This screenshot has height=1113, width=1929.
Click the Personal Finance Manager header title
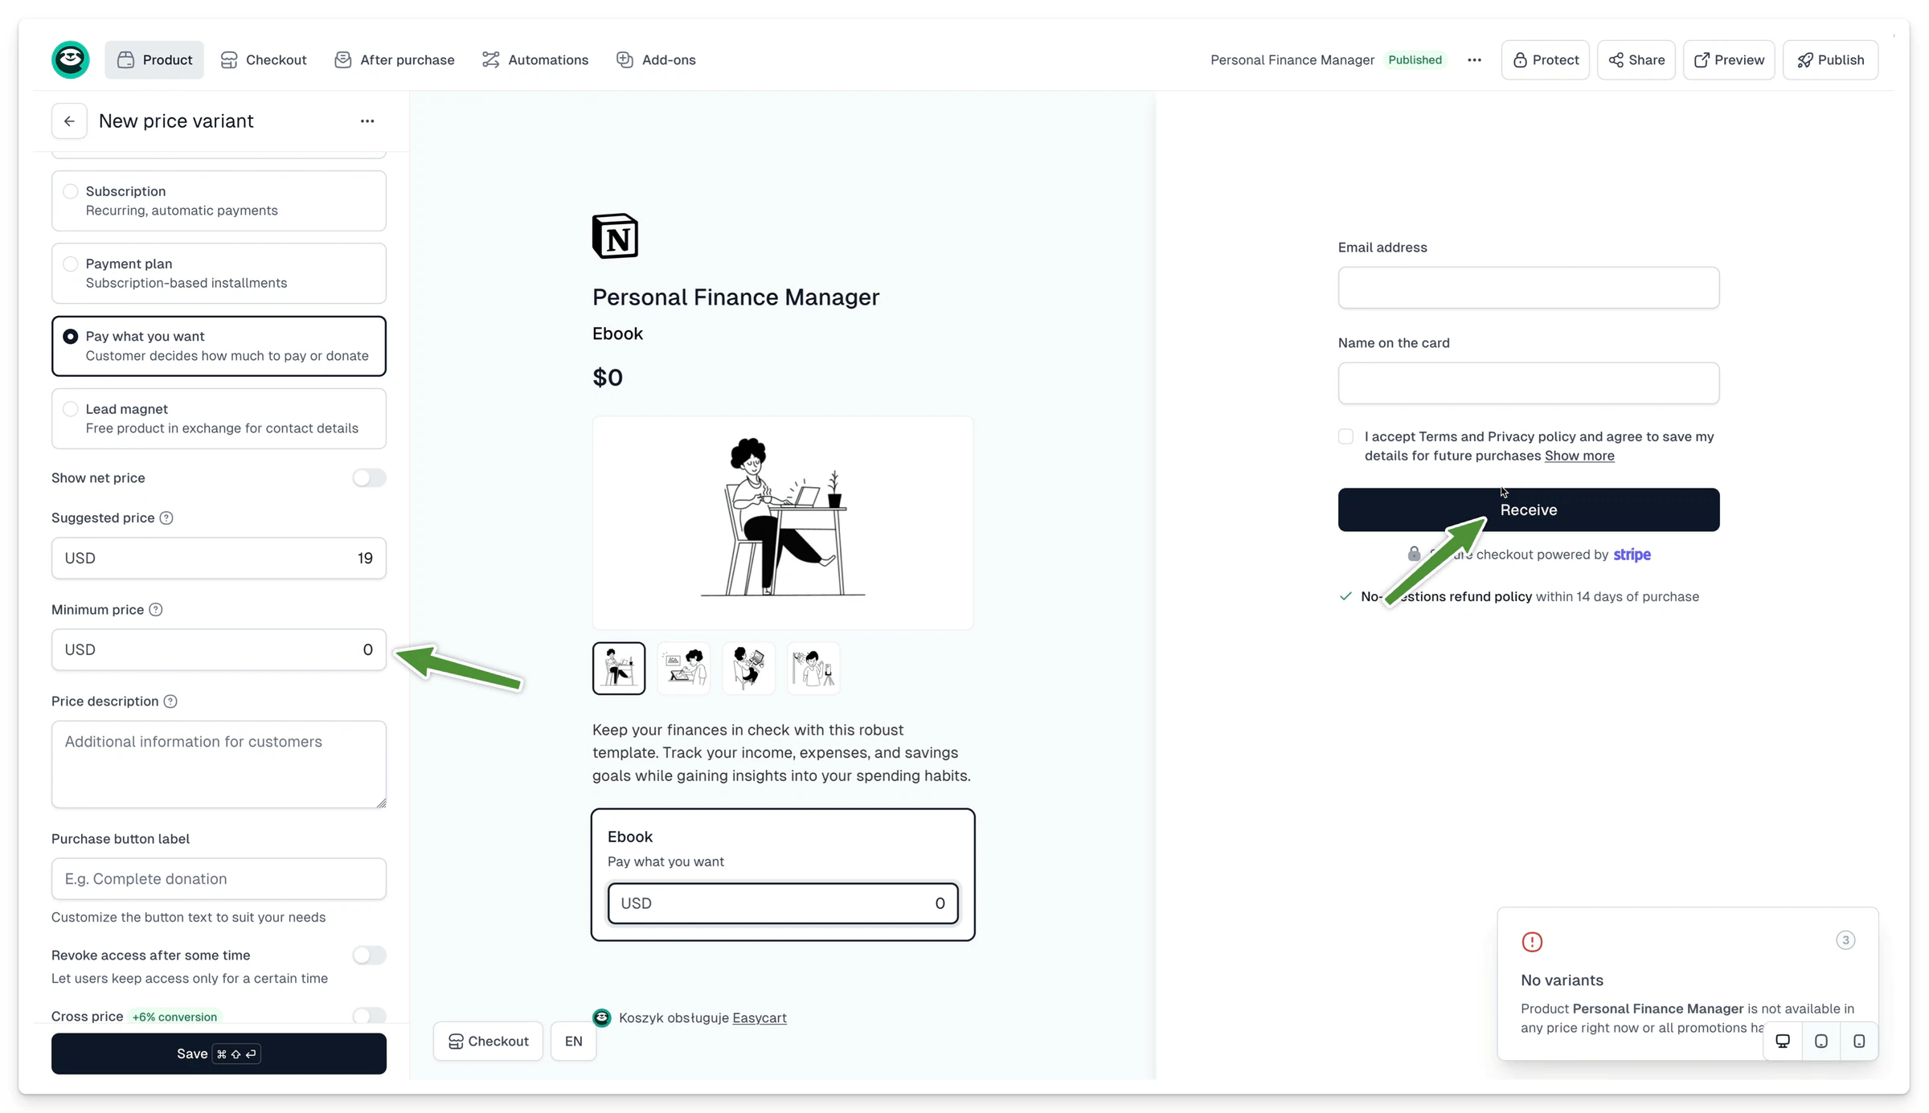click(1292, 59)
